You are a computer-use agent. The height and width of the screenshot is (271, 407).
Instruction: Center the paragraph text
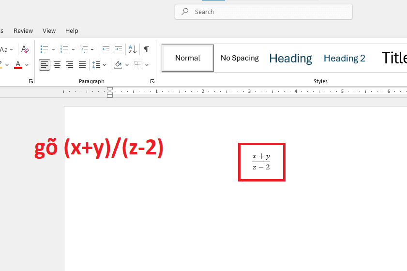tap(57, 65)
